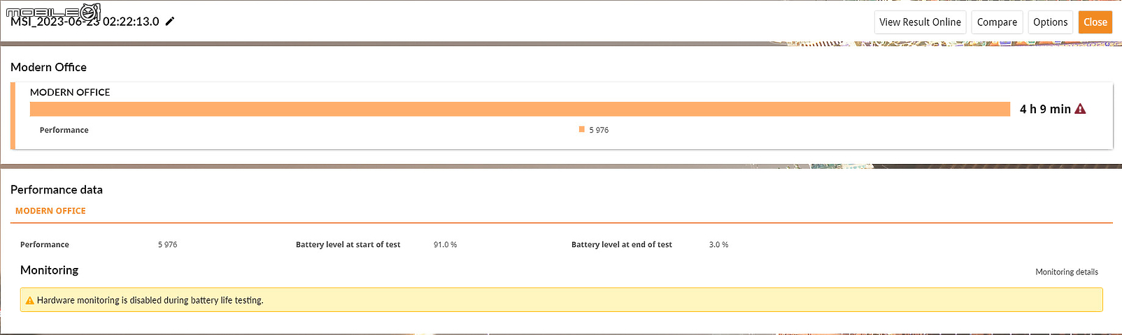Click the Compare button
The height and width of the screenshot is (335, 1122).
[997, 22]
